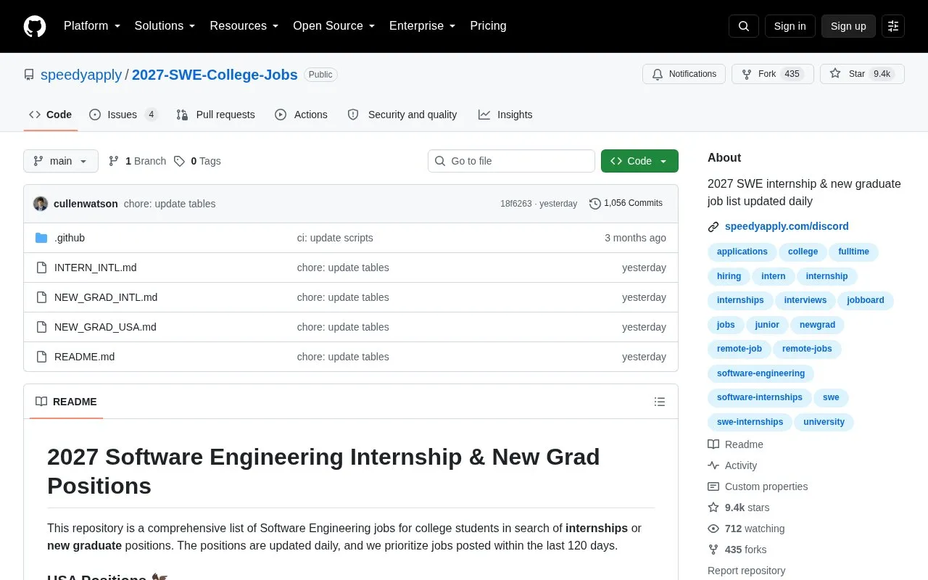Expand the Platform menu
Image resolution: width=928 pixels, height=580 pixels.
[92, 26]
